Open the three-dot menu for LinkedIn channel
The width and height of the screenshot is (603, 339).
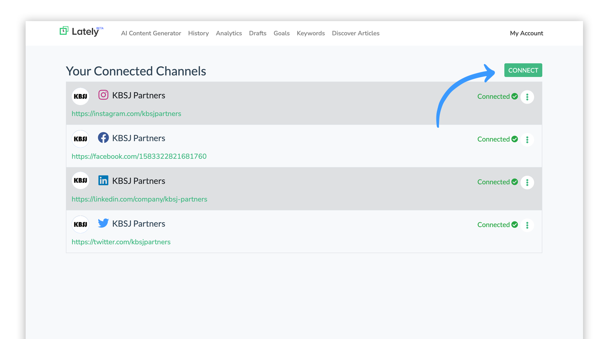click(x=527, y=182)
